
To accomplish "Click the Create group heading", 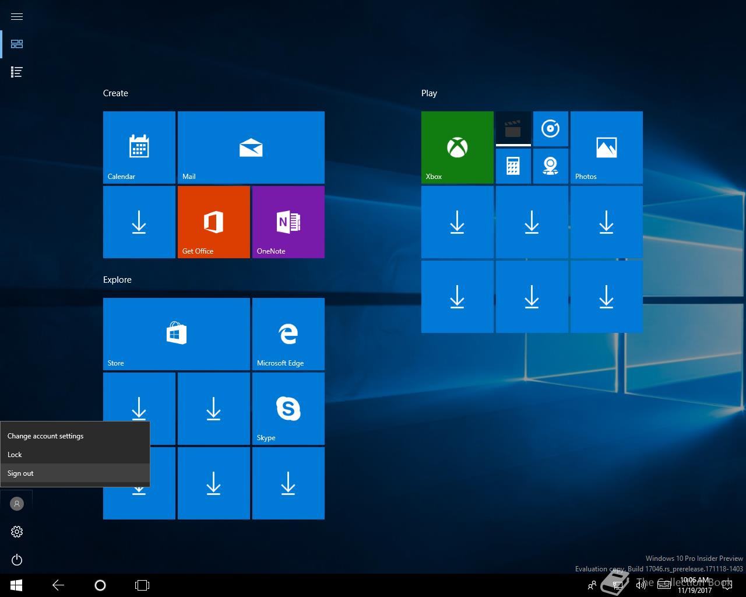I will [x=115, y=93].
